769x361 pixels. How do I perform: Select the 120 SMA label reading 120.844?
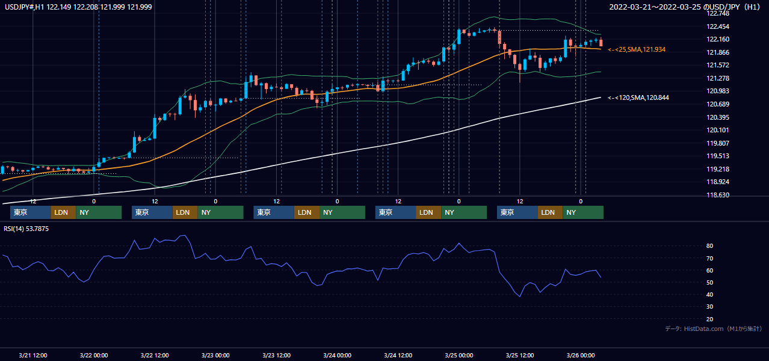638,97
